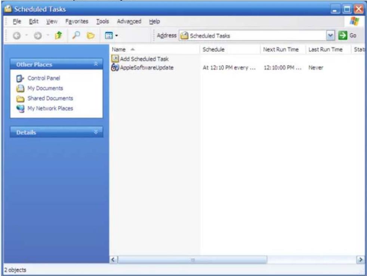Click the horizontal scrollbar right arrow
367x276 pixels.
tap(360, 260)
